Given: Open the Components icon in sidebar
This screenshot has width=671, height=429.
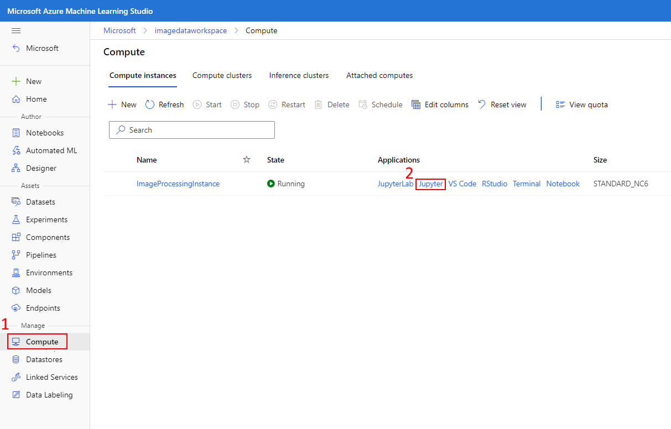Looking at the screenshot, I should (x=16, y=237).
